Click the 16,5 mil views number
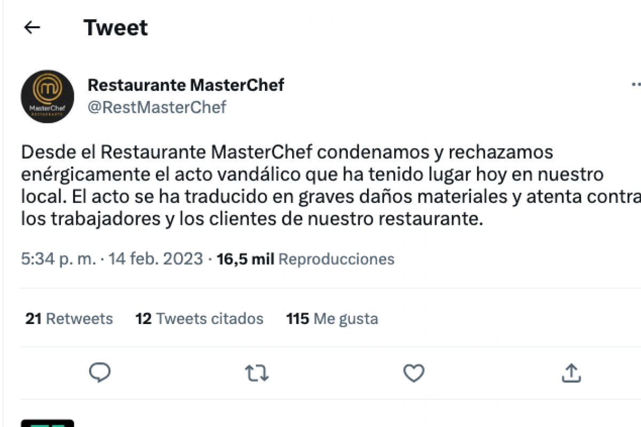Viewport: 641px width, 427px height. [x=245, y=259]
